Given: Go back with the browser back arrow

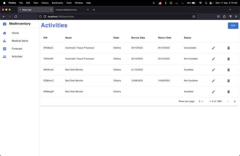Looking at the screenshot, I should click(4, 17).
